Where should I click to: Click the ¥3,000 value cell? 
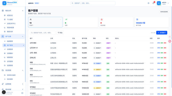click(84, 48)
